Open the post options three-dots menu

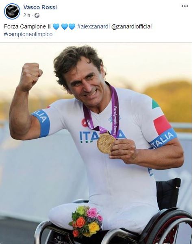coord(184,6)
